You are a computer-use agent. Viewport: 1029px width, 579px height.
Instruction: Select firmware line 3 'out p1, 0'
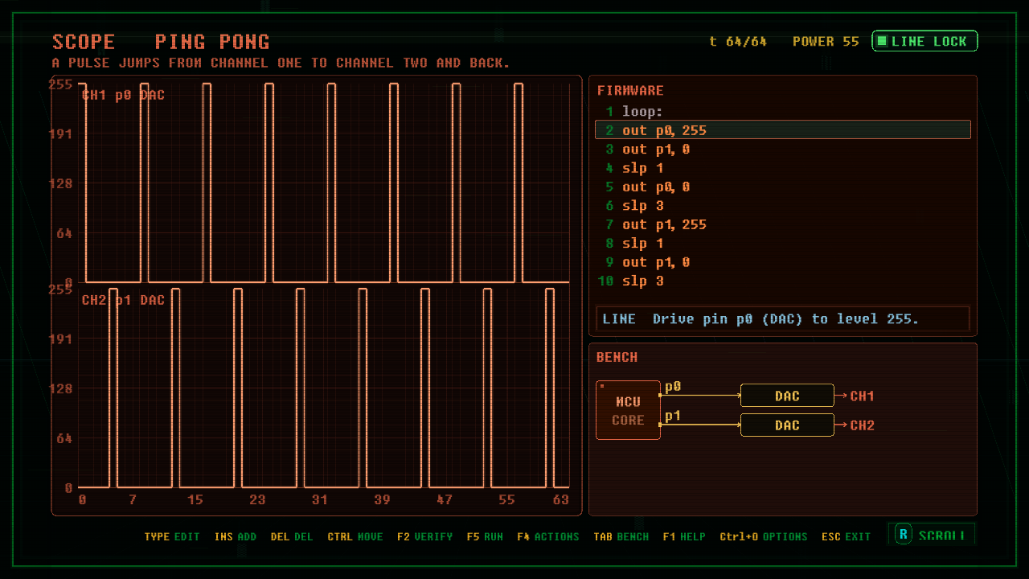coord(783,150)
